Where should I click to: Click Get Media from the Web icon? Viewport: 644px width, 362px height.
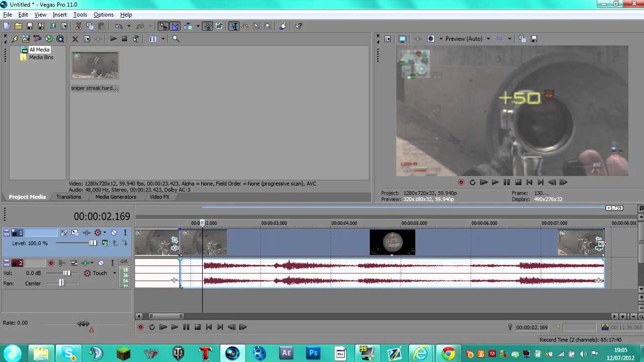point(60,39)
